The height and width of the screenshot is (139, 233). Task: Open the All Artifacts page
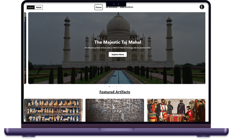(111, 7)
